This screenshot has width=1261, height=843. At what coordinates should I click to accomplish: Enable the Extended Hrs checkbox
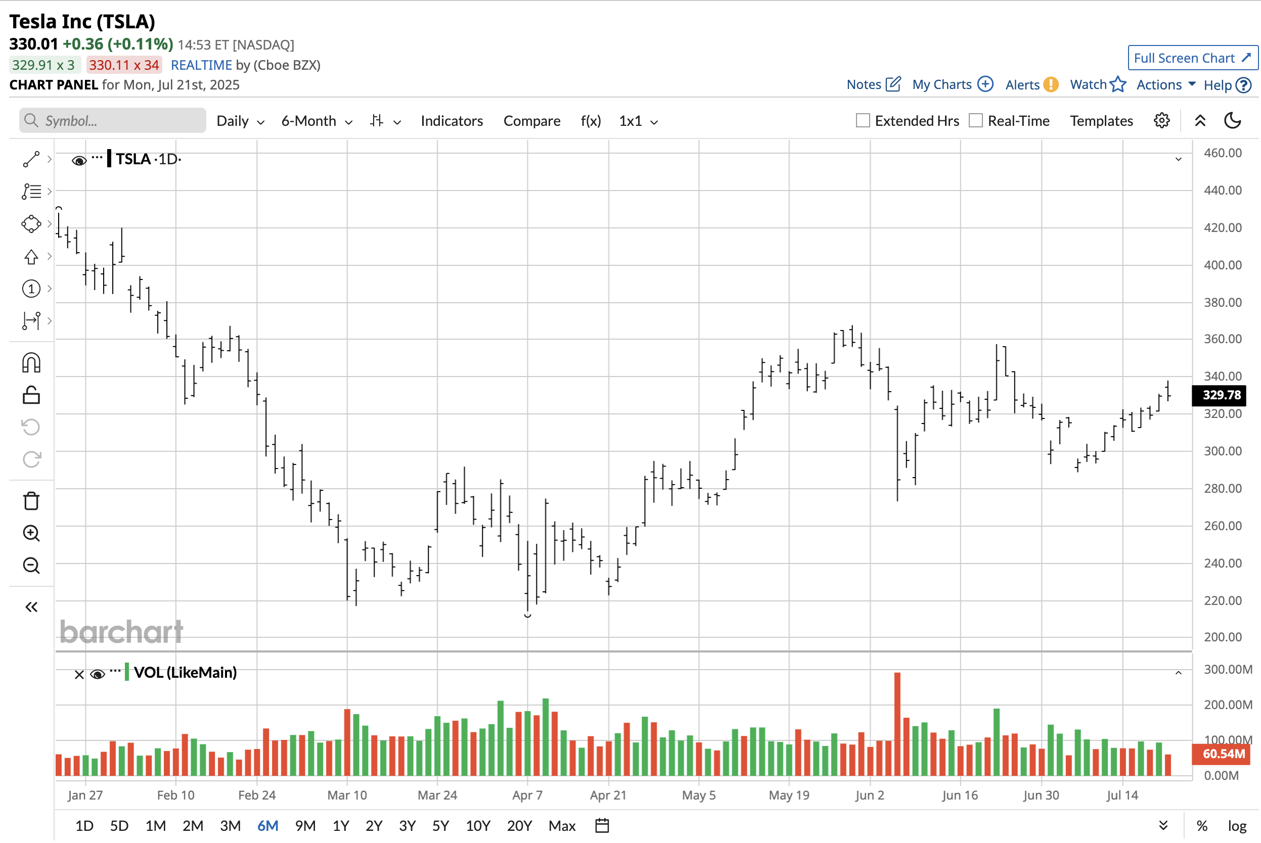(x=863, y=120)
